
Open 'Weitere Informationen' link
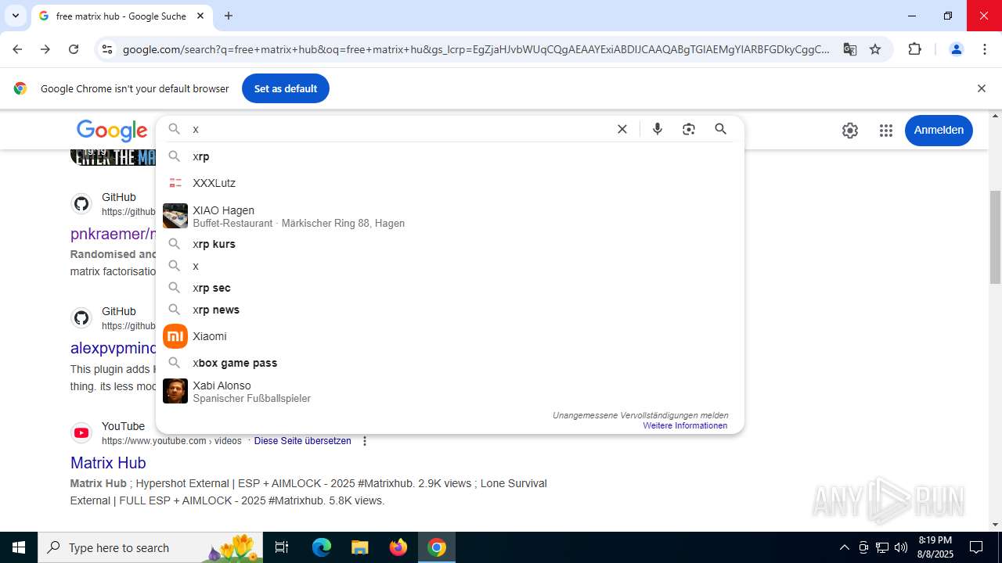pos(685,425)
